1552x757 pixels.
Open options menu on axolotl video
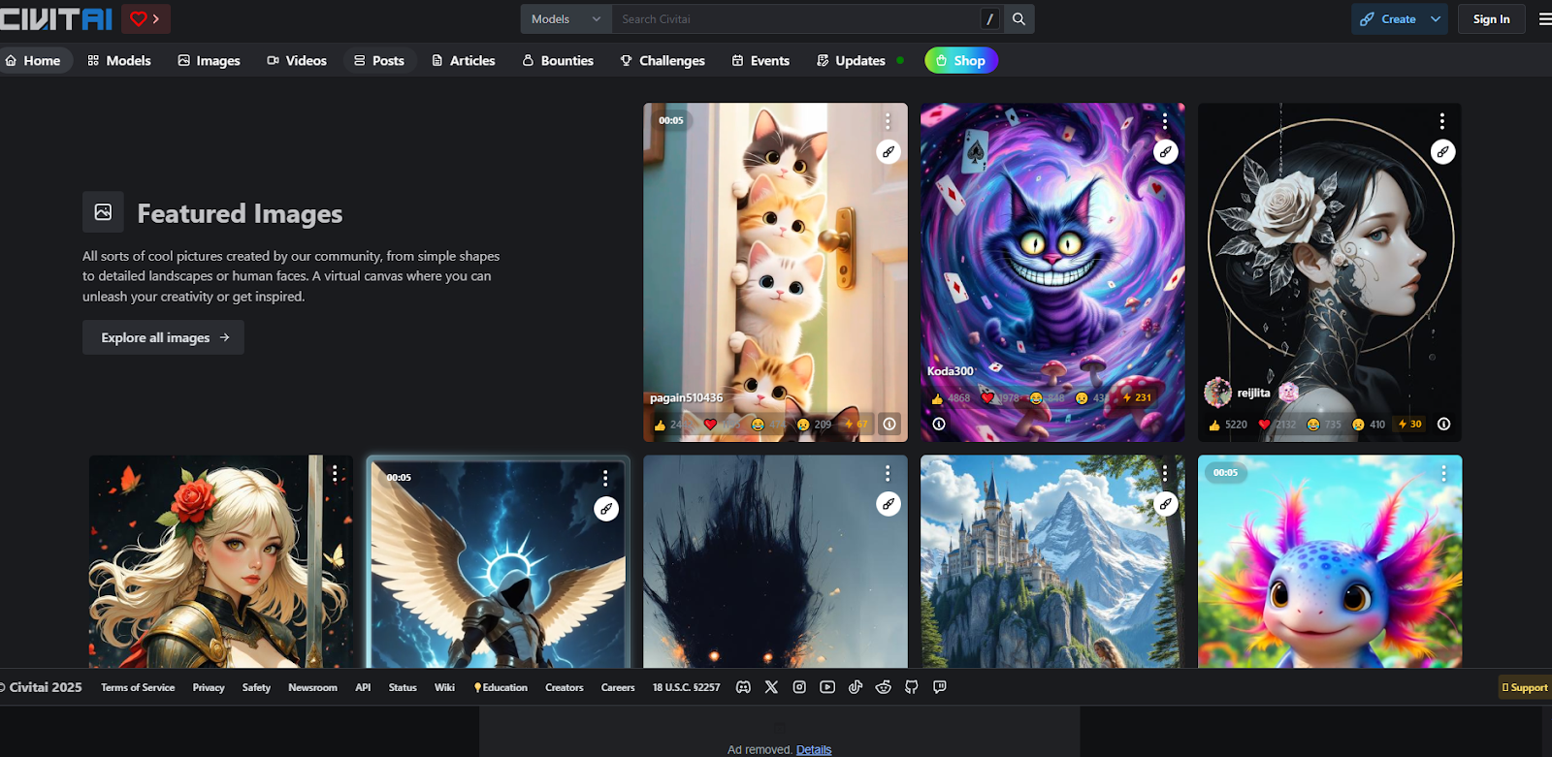(x=1442, y=473)
